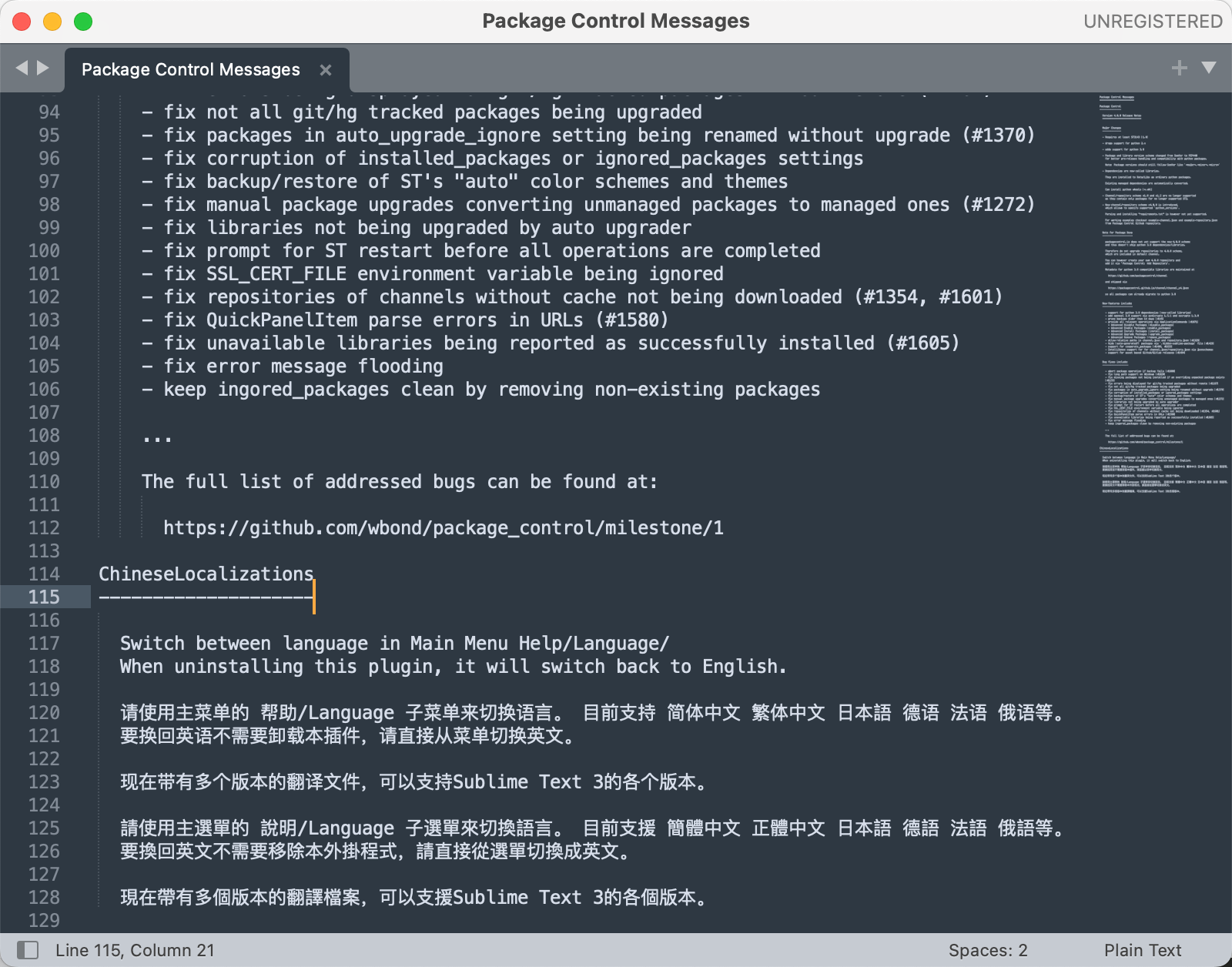This screenshot has width=1232, height=967.
Task: Click line number 94 in gutter
Action: (x=49, y=112)
